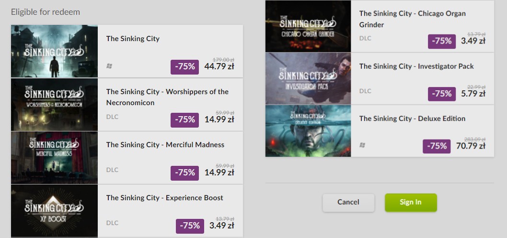This screenshot has width=507, height=238.
Task: Click Worshippers of the Necronomicon title
Action: (168, 97)
